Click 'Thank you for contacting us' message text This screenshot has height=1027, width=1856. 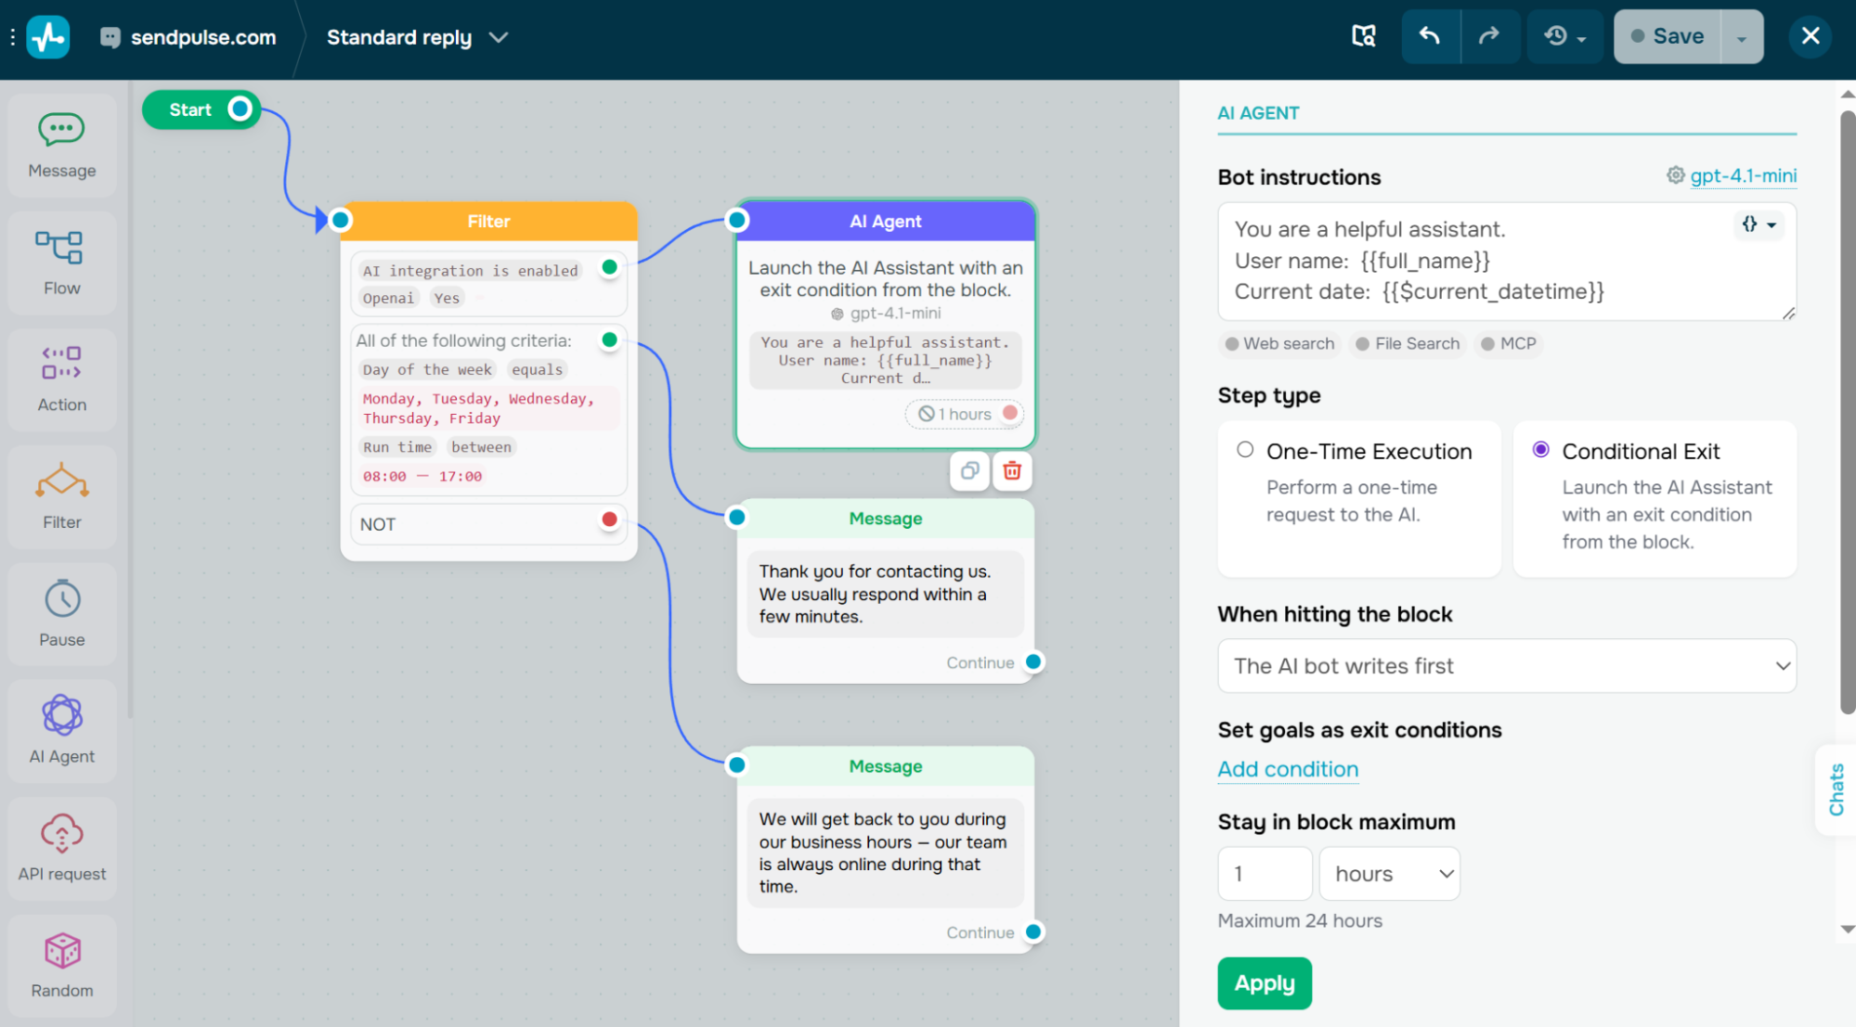point(885,594)
